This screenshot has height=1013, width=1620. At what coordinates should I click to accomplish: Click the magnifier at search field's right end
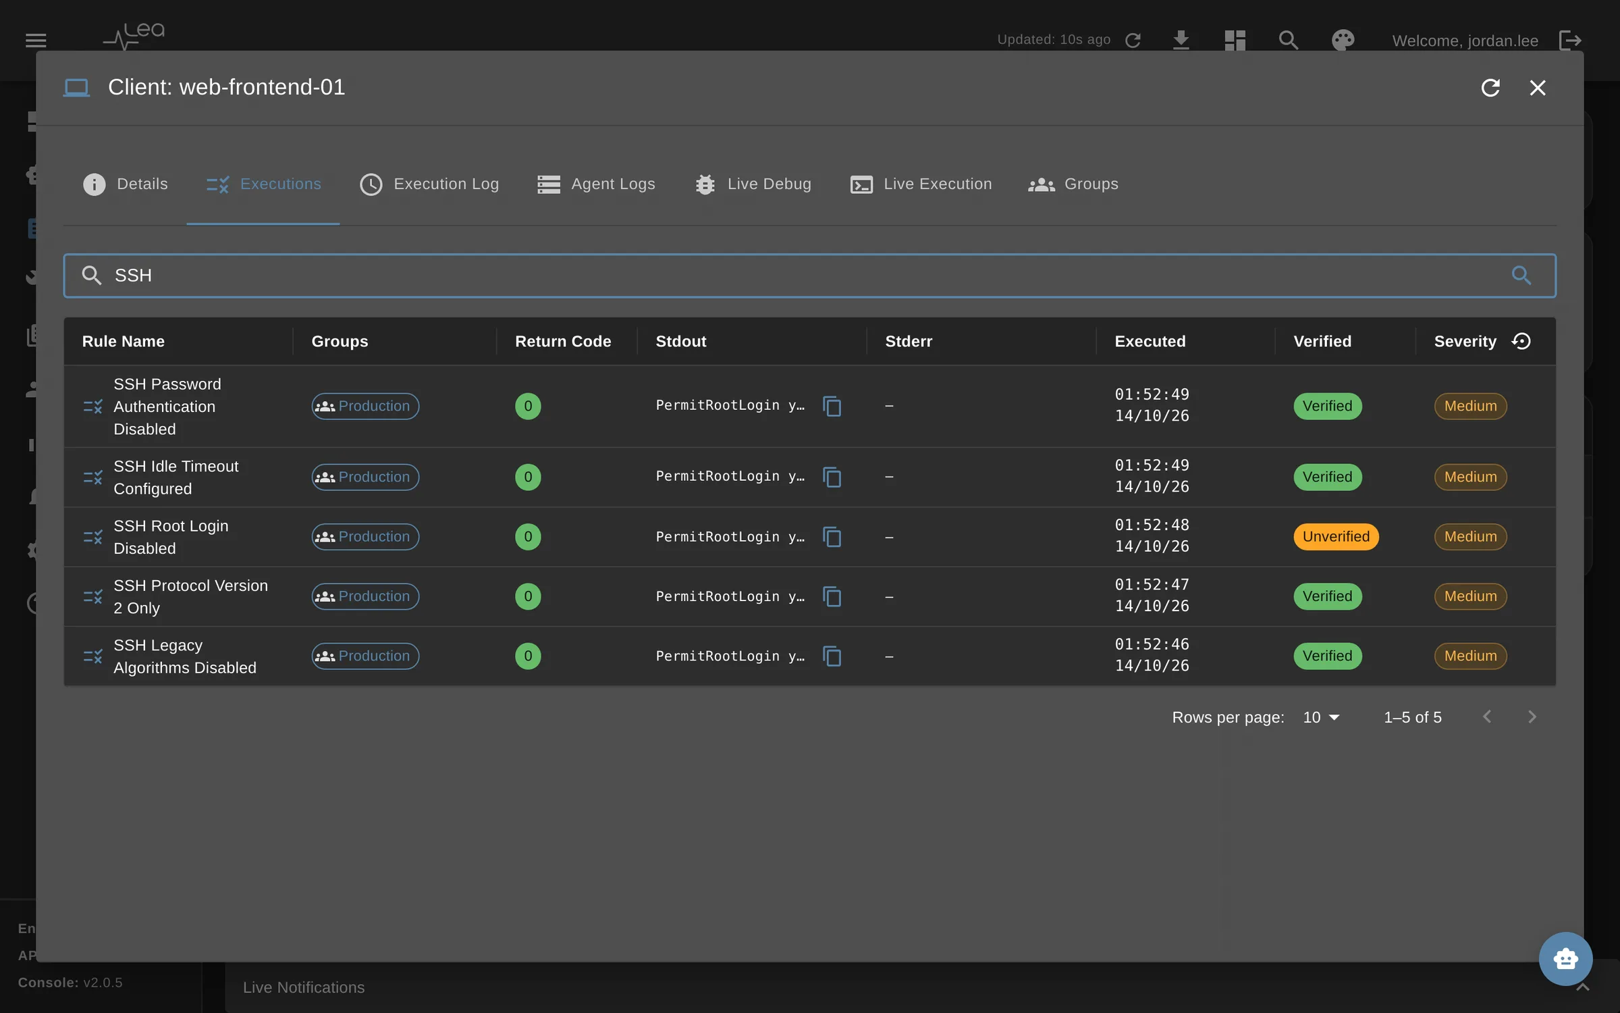pos(1521,276)
